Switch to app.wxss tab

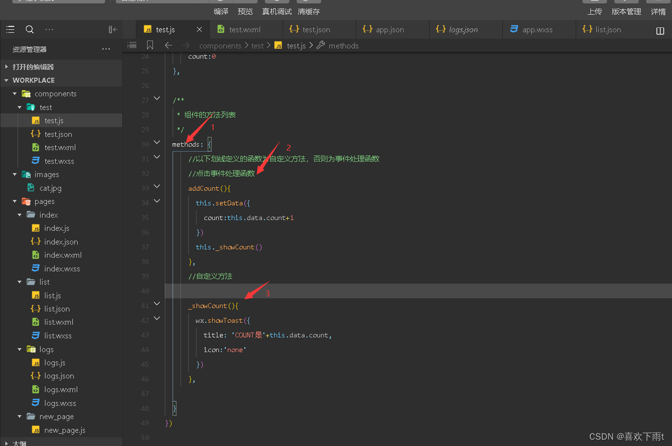pyautogui.click(x=539, y=29)
